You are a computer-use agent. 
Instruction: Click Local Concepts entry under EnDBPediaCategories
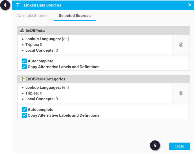[42, 99]
